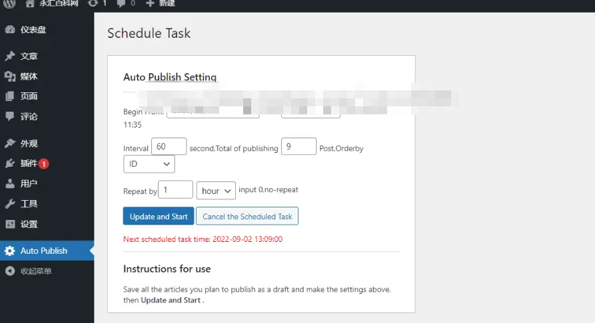Image resolution: width=595 pixels, height=323 pixels.
Task: Click the 工具 wrench icon
Action: point(10,204)
